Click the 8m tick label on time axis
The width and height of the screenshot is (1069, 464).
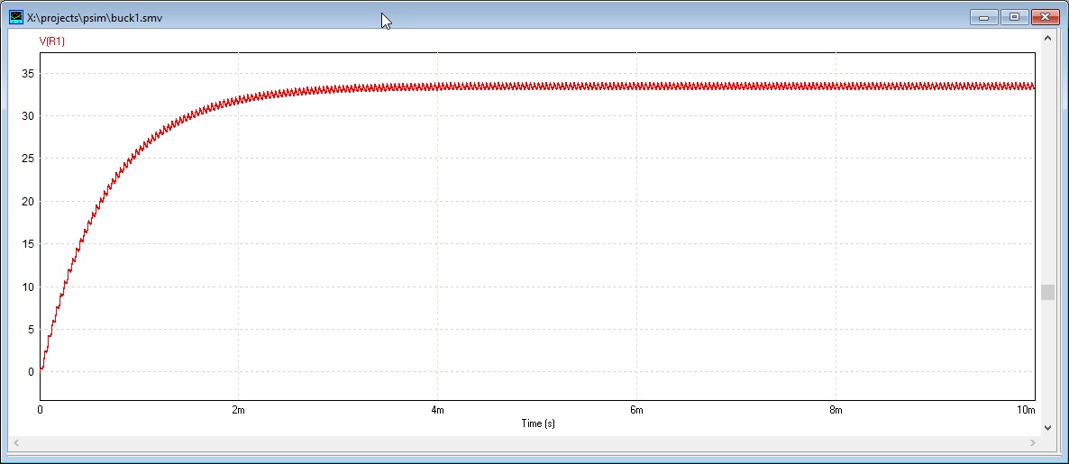pos(836,410)
